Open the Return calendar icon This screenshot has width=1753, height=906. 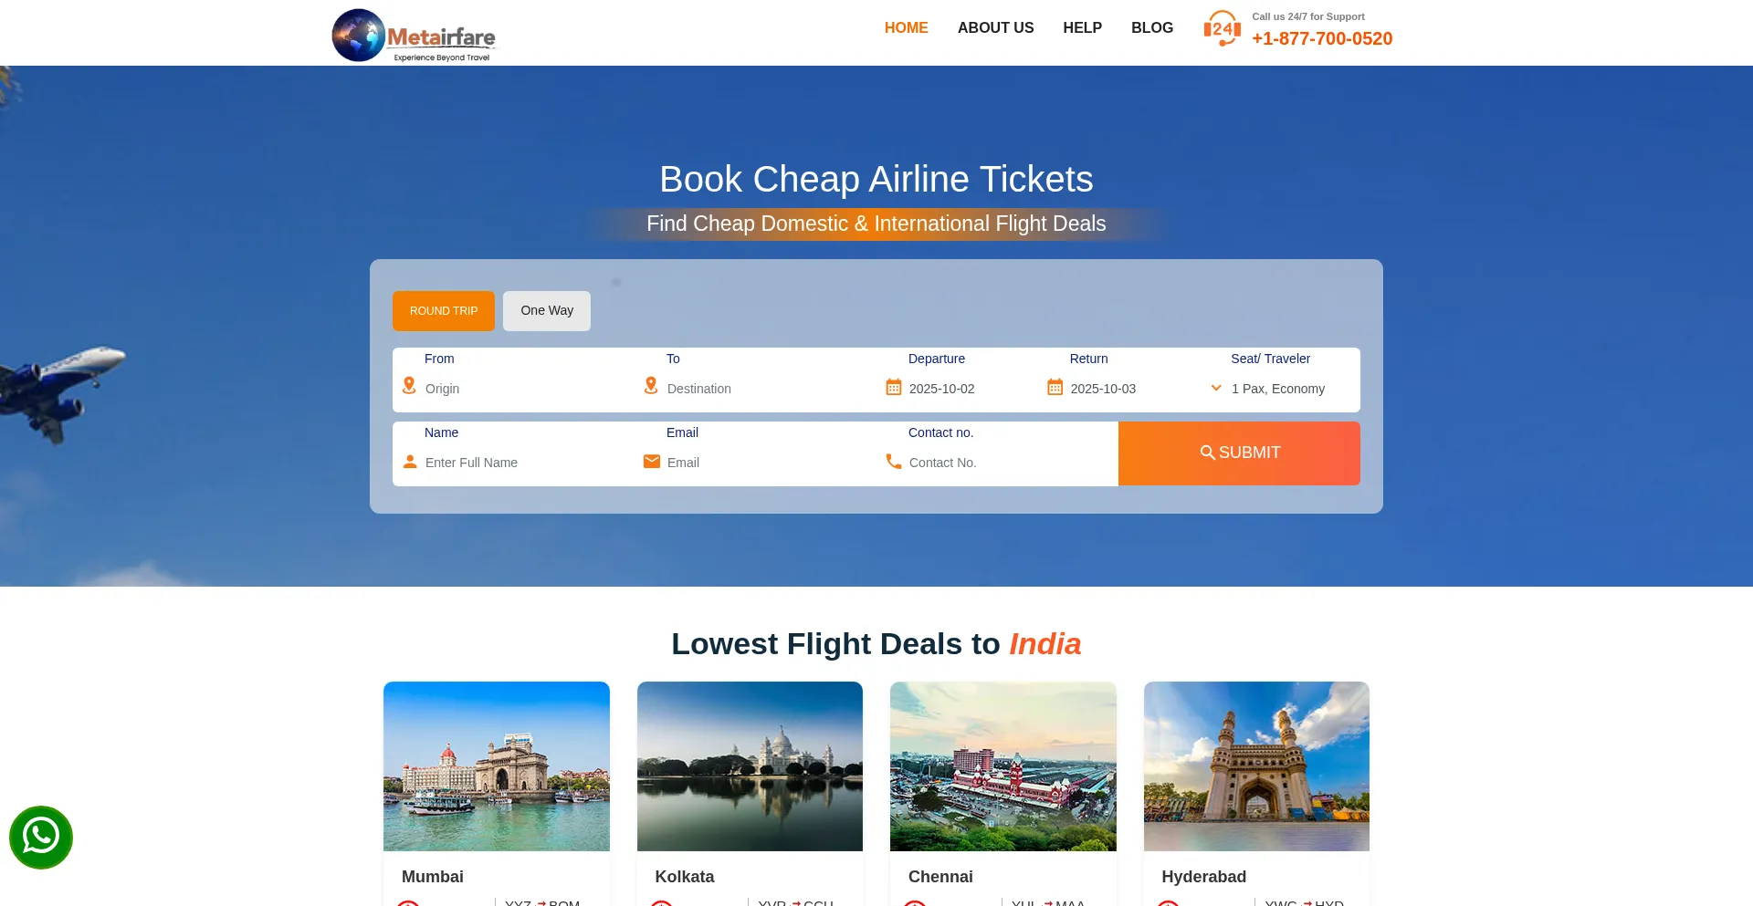pyautogui.click(x=1055, y=387)
